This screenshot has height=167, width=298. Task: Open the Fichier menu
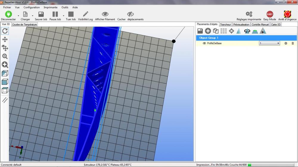click(x=7, y=7)
